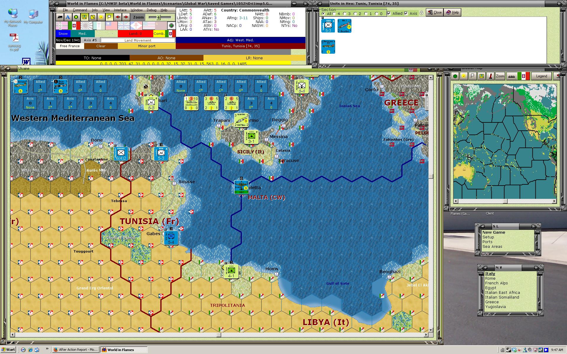Click the padlock icon in Units in Hex window
The height and width of the screenshot is (354, 567).
(x=422, y=13)
